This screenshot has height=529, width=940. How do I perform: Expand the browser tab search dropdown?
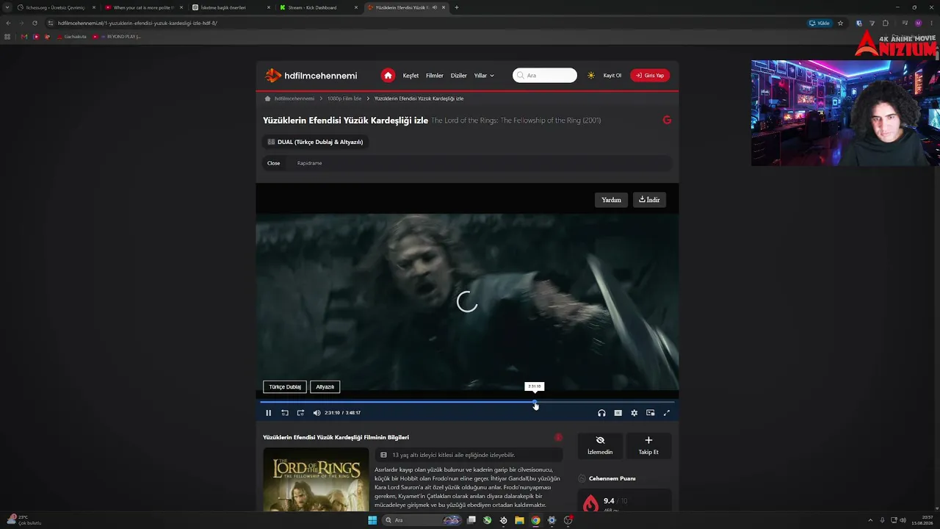[7, 7]
